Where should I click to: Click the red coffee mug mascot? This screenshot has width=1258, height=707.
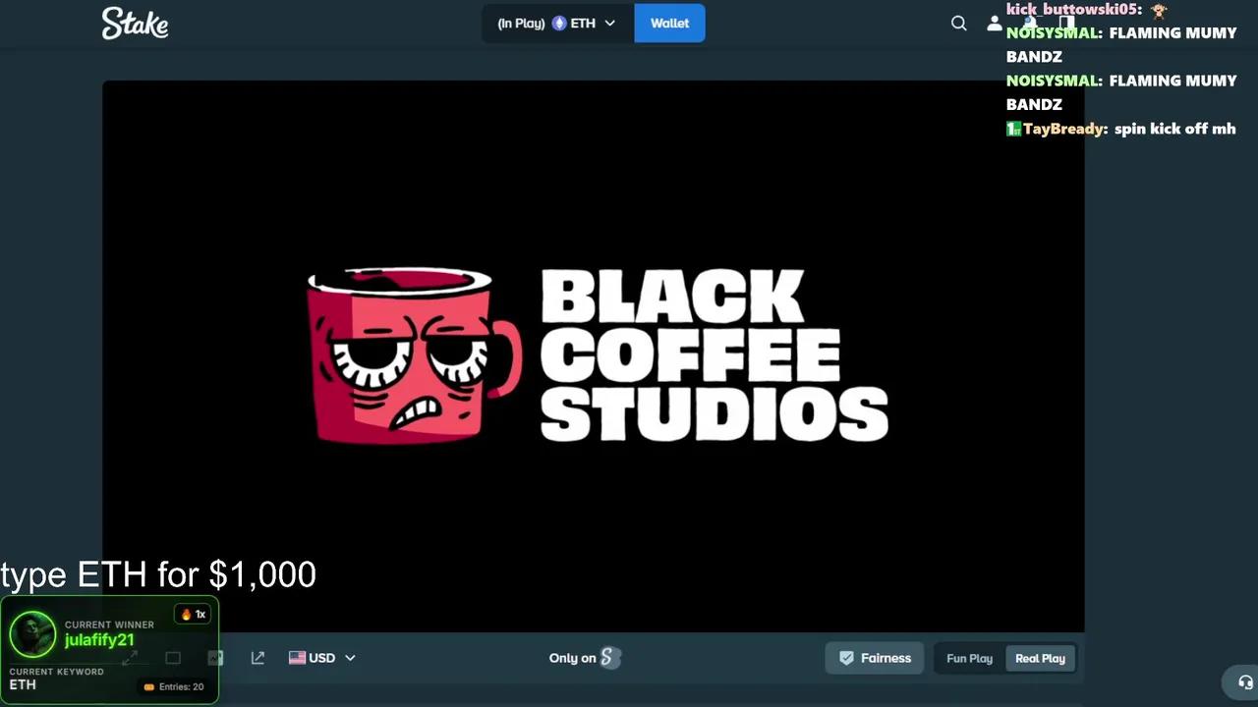[x=414, y=355]
